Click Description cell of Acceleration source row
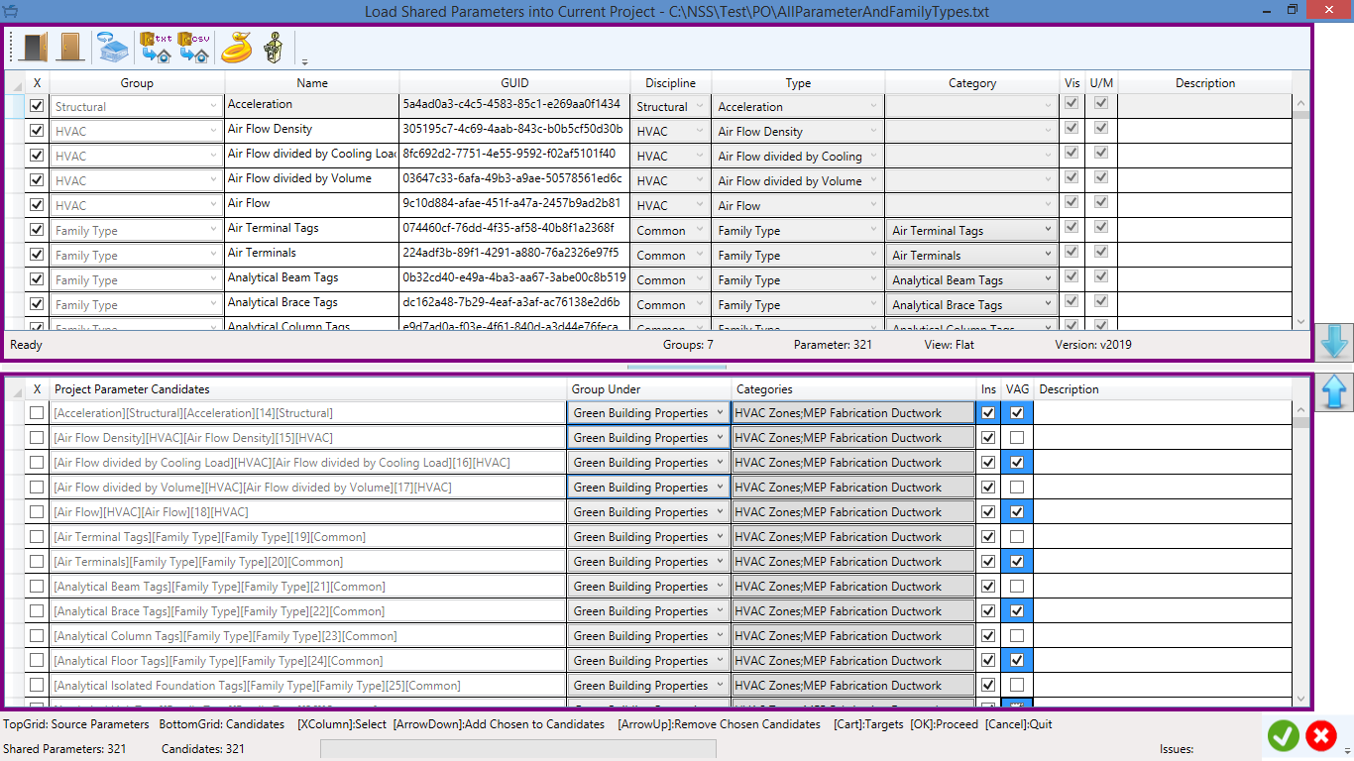 (x=1204, y=106)
